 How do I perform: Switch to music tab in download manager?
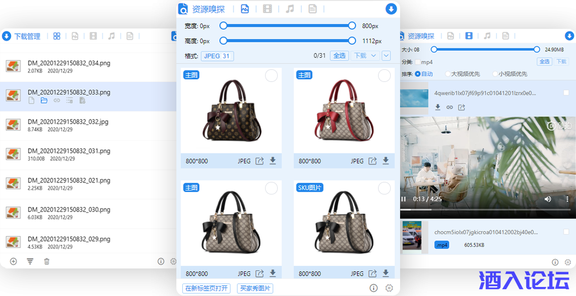click(x=111, y=36)
